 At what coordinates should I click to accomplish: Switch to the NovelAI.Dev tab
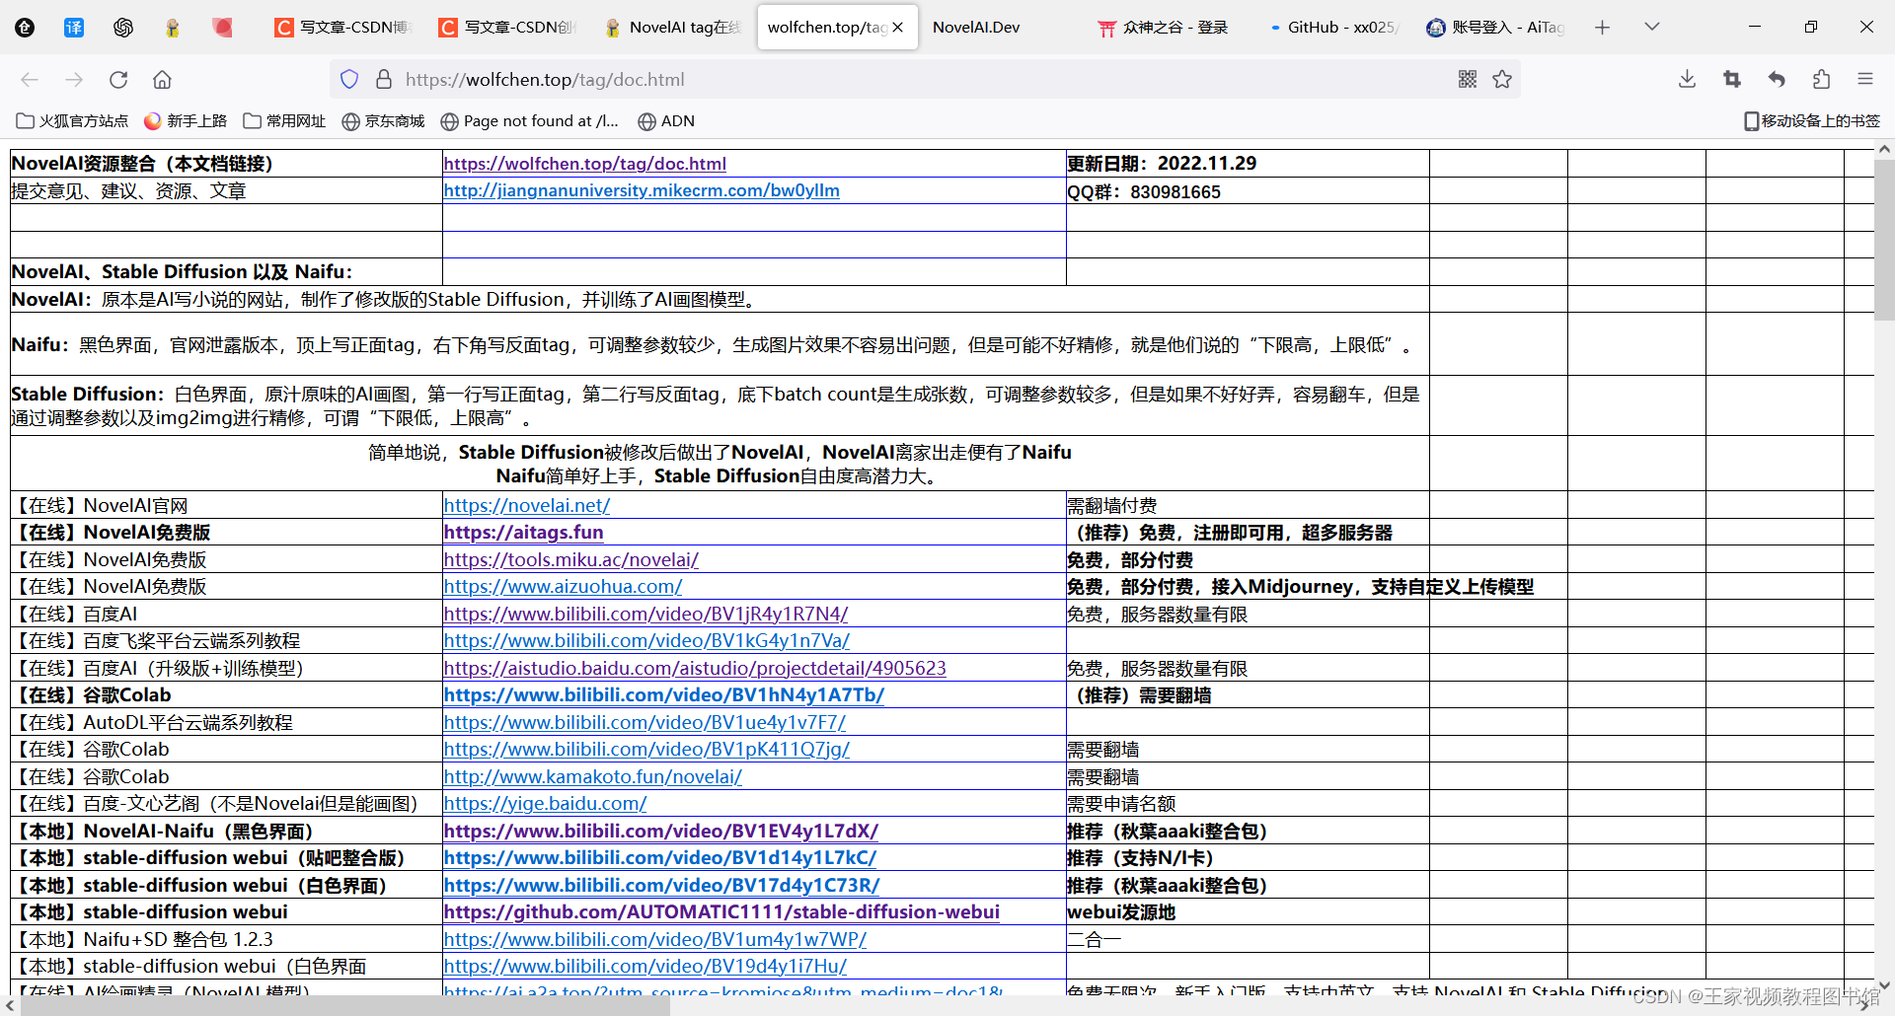976,27
